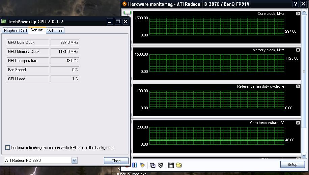Screen dimensions: 309x175
Task: Click the monitoring scrollbar thumb
Action: tap(304, 72)
